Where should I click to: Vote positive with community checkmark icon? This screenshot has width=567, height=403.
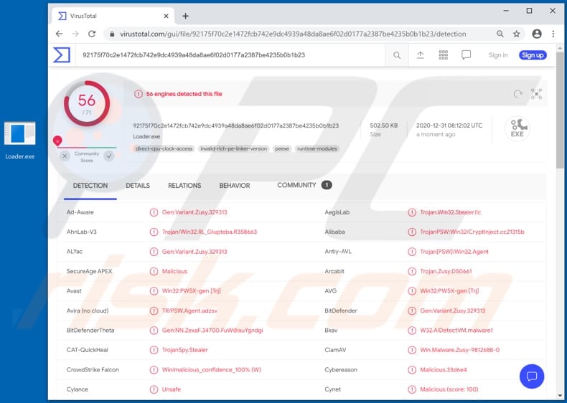point(109,156)
